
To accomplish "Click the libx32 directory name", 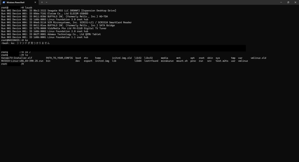I will click(x=148, y=58).
